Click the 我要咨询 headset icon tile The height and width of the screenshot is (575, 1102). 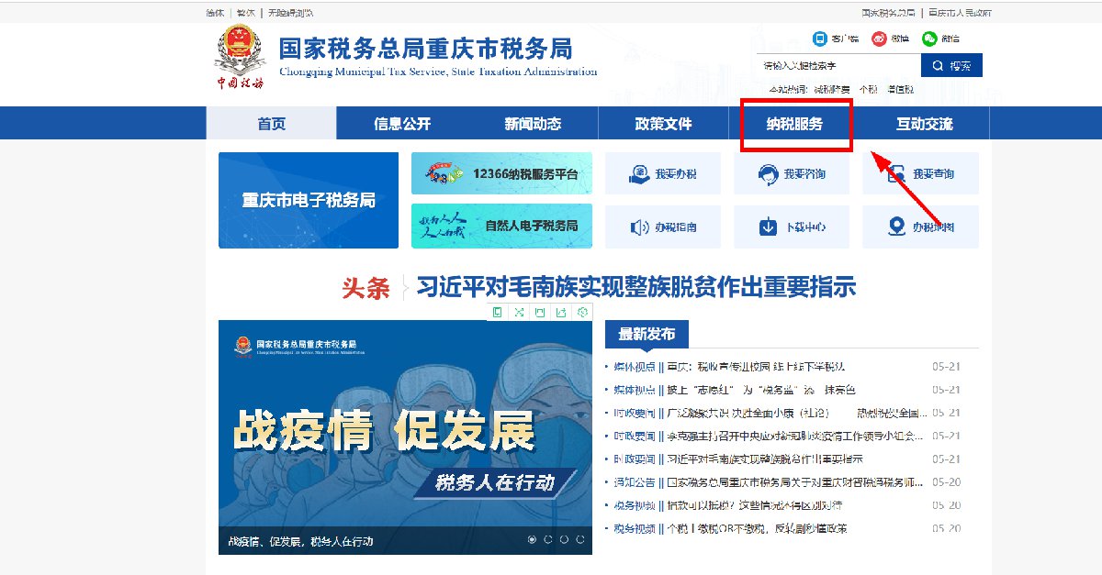point(792,173)
